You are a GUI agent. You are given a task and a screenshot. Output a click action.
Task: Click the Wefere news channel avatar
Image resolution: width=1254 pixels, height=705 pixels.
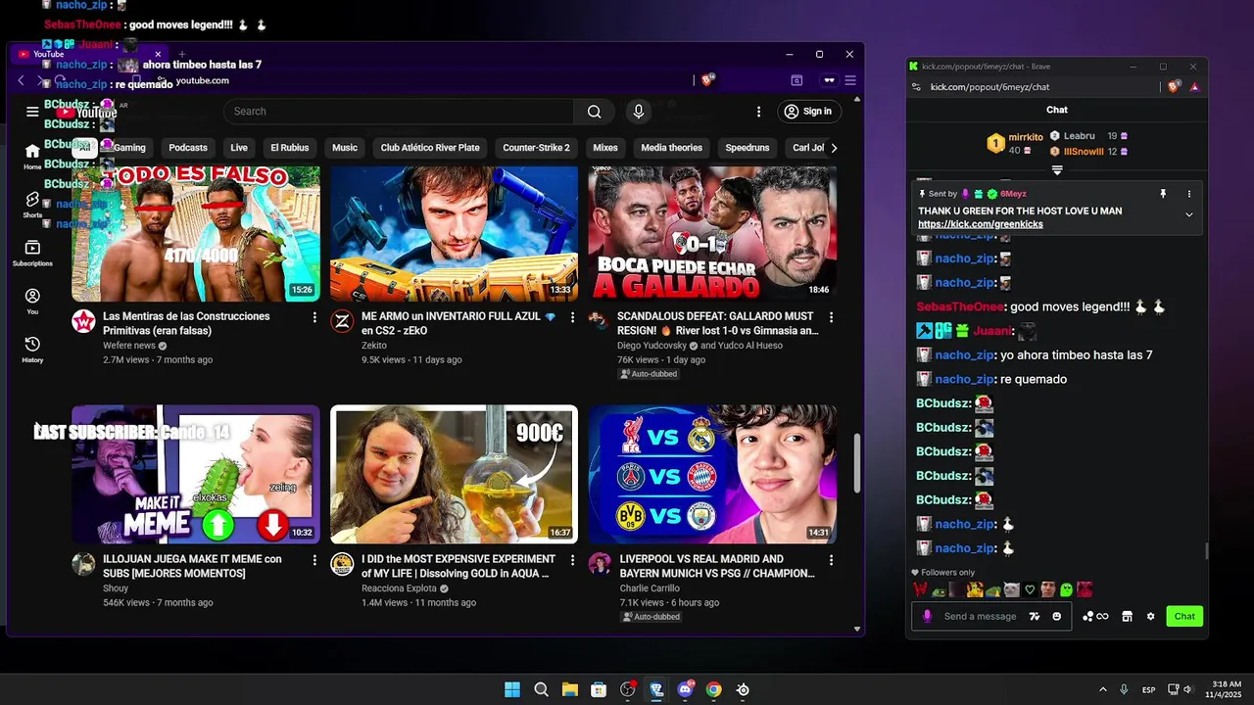(x=83, y=321)
